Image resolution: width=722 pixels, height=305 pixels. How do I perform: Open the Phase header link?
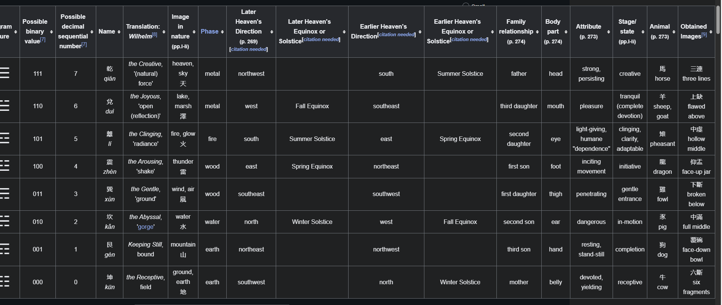[209, 31]
